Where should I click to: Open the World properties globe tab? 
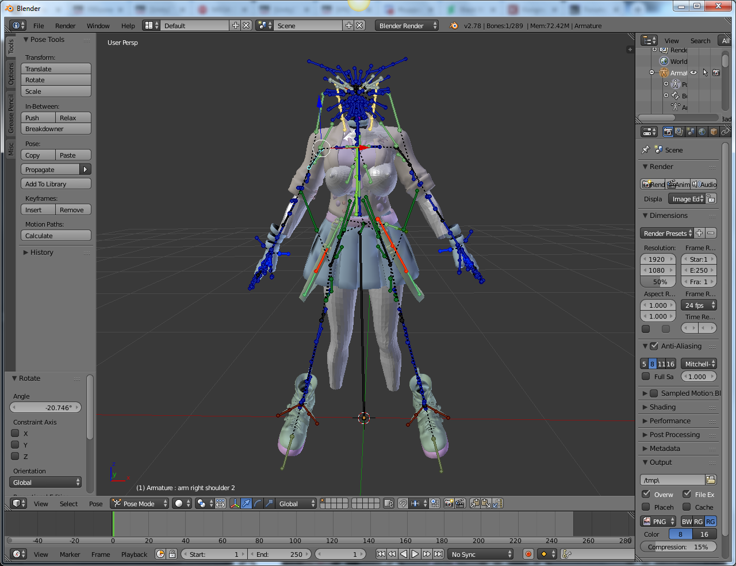coord(702,132)
